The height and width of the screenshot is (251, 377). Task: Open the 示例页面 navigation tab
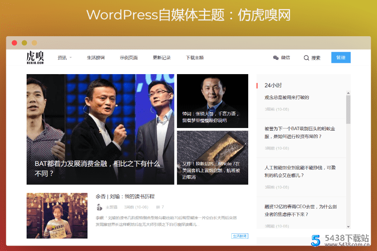pos(129,58)
